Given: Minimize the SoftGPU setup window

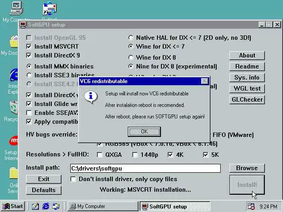Looking at the screenshot, I should pyautogui.click(x=262, y=25).
